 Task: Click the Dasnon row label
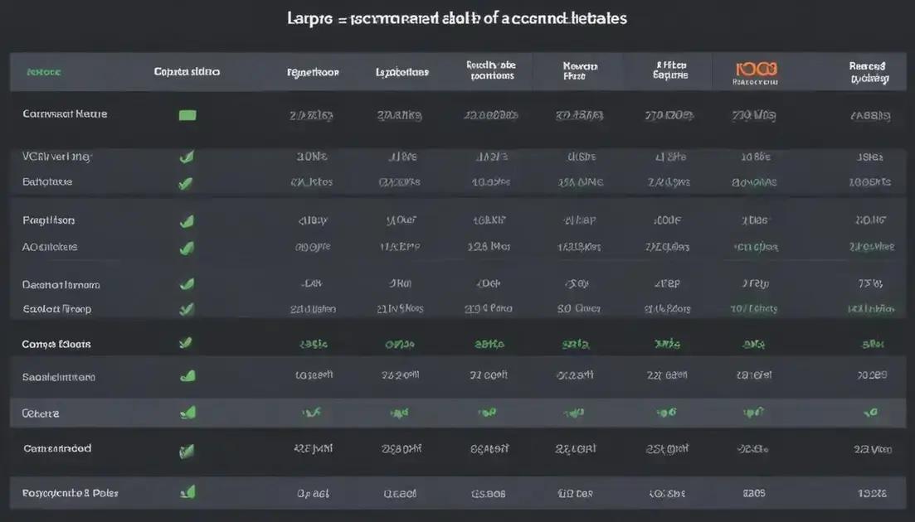tap(61, 284)
